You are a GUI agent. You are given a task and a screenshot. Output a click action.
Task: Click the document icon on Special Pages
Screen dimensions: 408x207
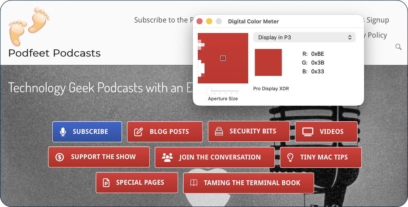106,182
